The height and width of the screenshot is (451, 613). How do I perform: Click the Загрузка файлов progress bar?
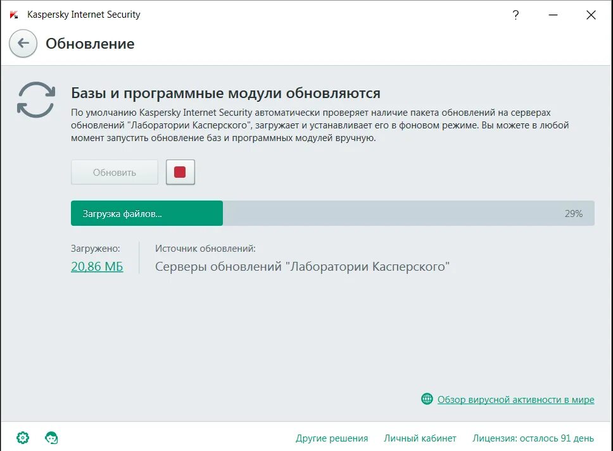coord(332,213)
